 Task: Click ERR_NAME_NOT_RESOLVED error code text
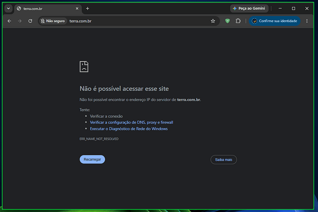[x=99, y=139]
